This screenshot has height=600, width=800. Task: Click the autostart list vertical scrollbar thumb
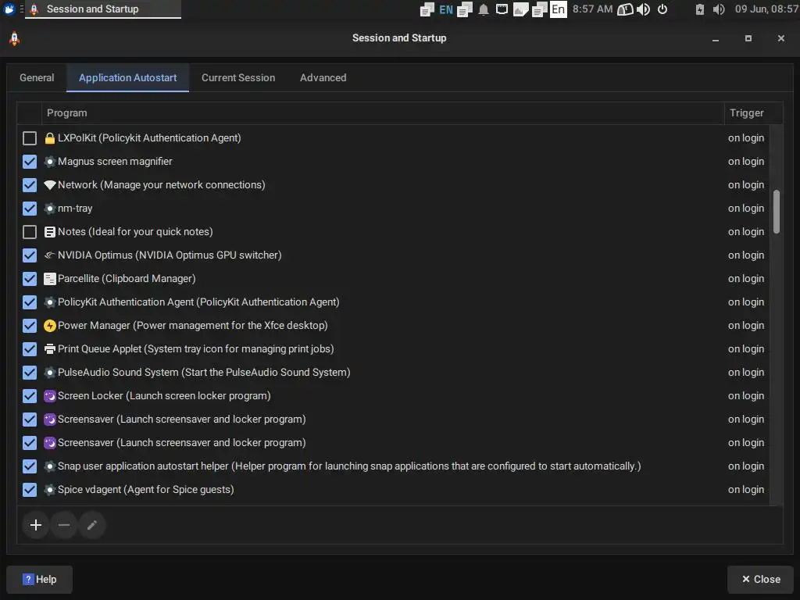tap(776, 212)
